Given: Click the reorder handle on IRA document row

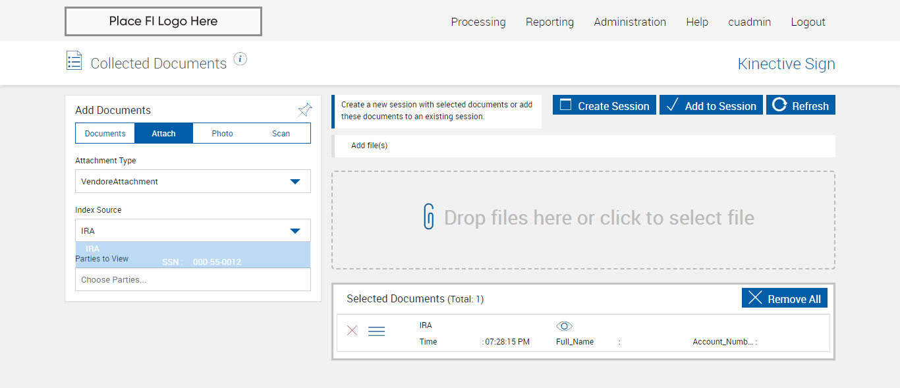Looking at the screenshot, I should (x=376, y=331).
